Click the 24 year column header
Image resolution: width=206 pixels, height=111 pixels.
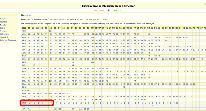click(29, 28)
